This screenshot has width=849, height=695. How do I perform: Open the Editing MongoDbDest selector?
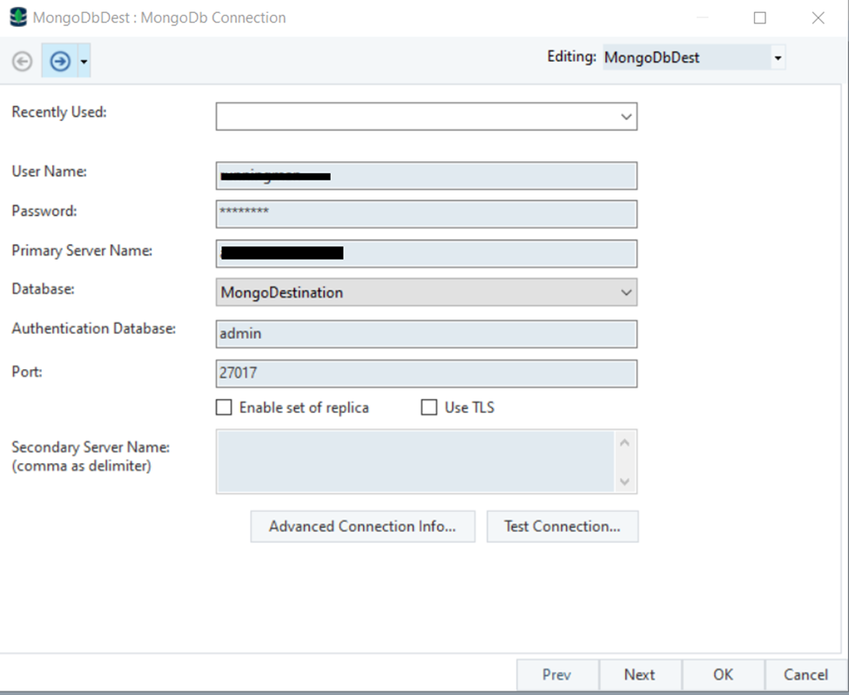pos(778,58)
